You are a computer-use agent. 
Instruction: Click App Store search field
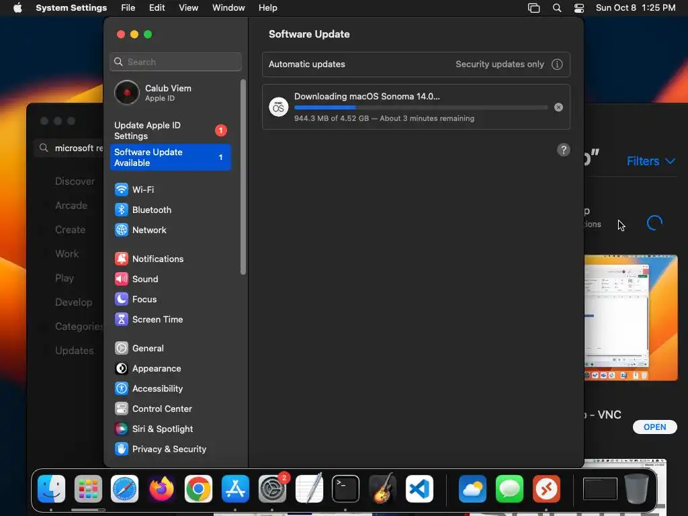[69, 148]
